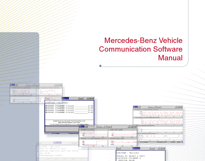Click the ENGINE SPEED graph panel
This screenshot has width=205, height=161.
123,142
